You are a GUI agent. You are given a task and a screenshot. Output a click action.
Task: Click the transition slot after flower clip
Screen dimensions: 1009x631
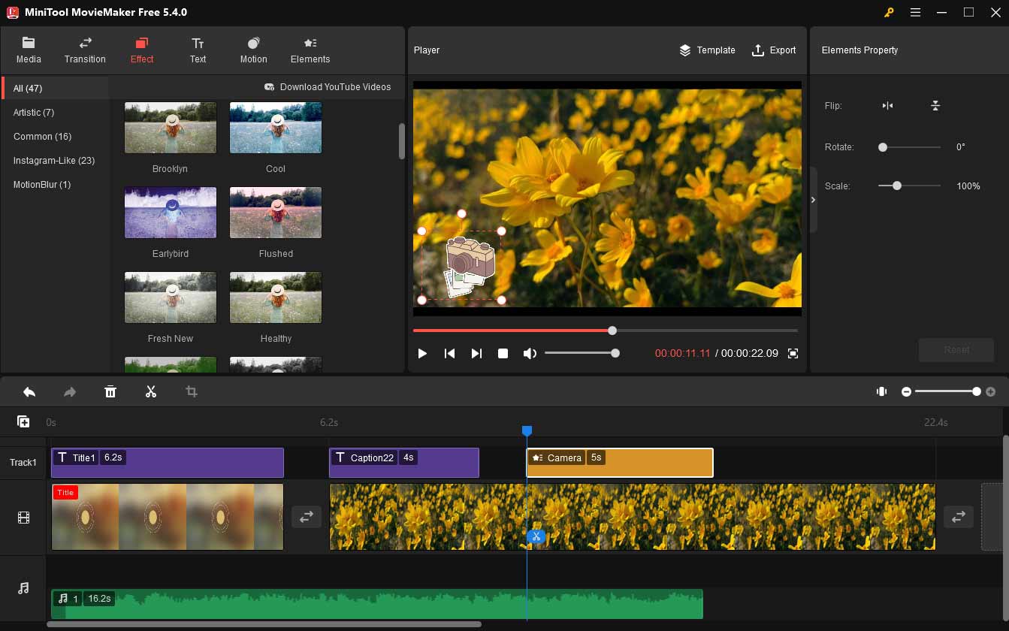[x=959, y=517]
